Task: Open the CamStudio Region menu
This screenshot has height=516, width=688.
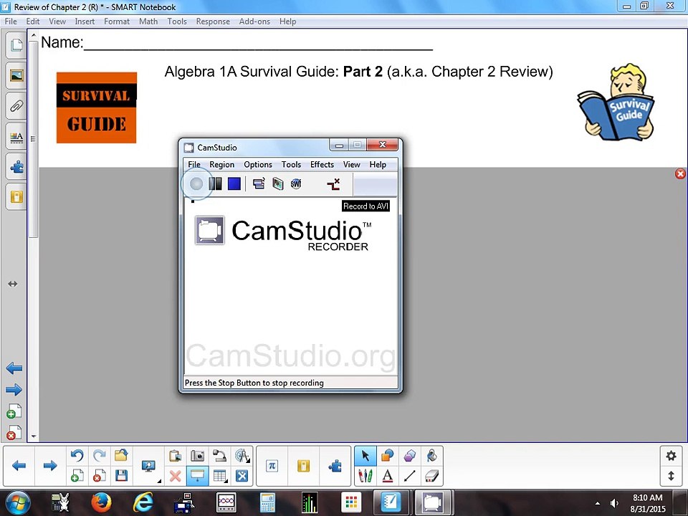Action: [221, 165]
